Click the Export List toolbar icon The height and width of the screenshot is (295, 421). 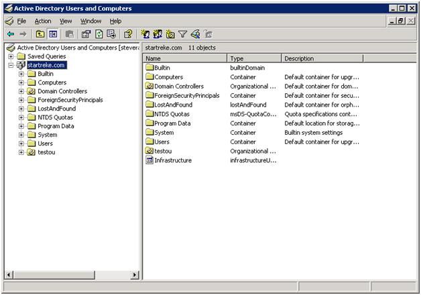111,34
